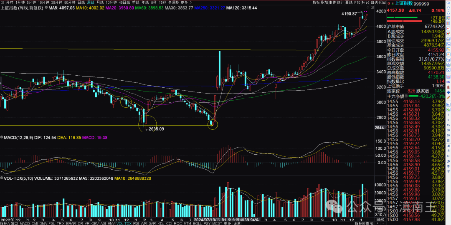Open the 画线 drawing tools
Viewport: 451px width, 225px height.
(x=349, y=2)
